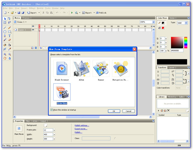
Task: Toggle the all-layers visibility eye header
Action: (x=33, y=26)
